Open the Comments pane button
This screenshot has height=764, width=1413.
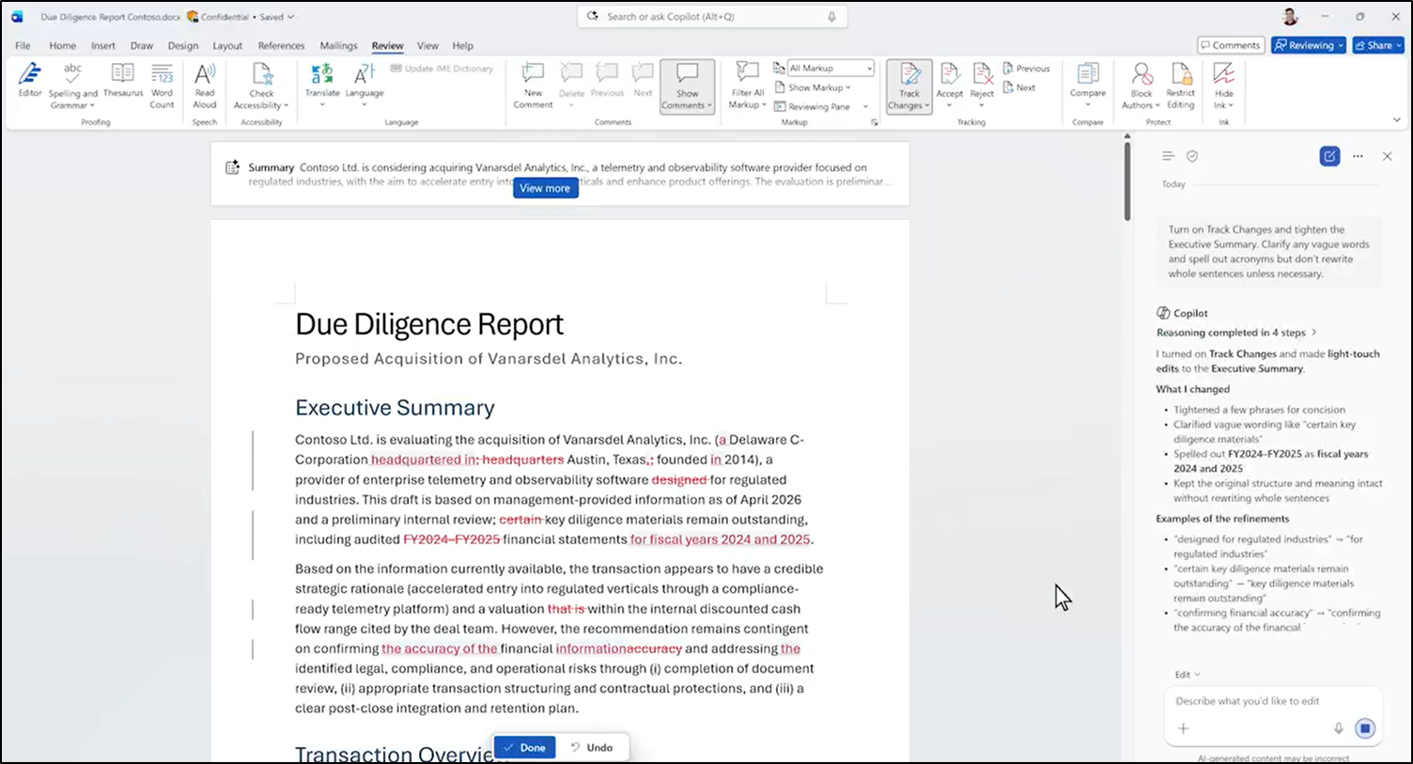pyautogui.click(x=1231, y=45)
